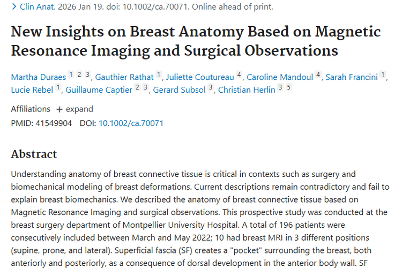Click the PMID number 41549904
The height and width of the screenshot is (268, 402).
click(x=53, y=123)
